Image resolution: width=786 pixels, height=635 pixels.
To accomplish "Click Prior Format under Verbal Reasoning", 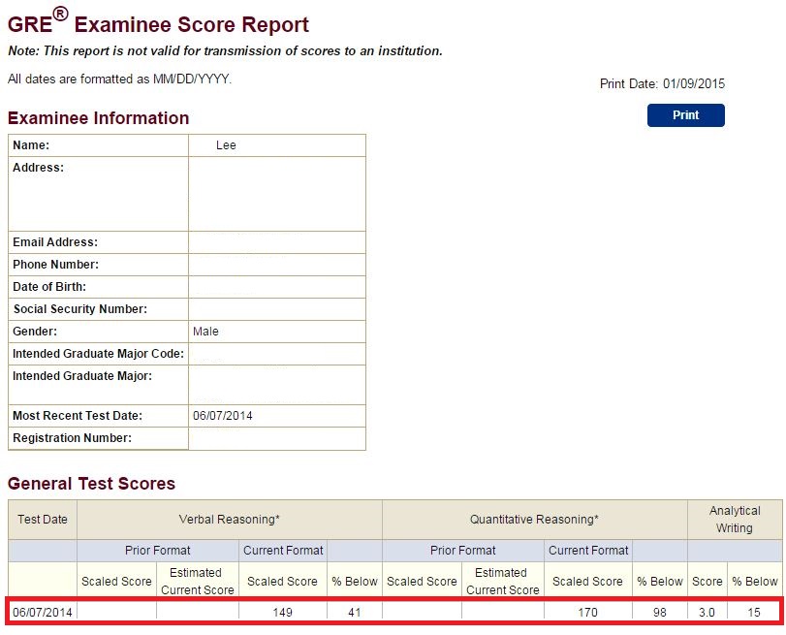I will (158, 551).
